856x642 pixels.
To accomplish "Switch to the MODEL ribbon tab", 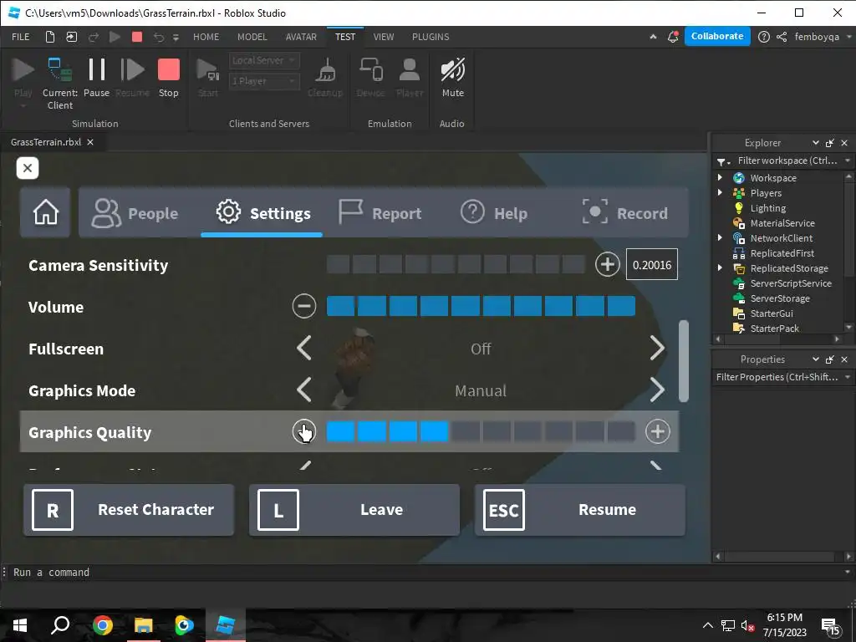I will [252, 37].
